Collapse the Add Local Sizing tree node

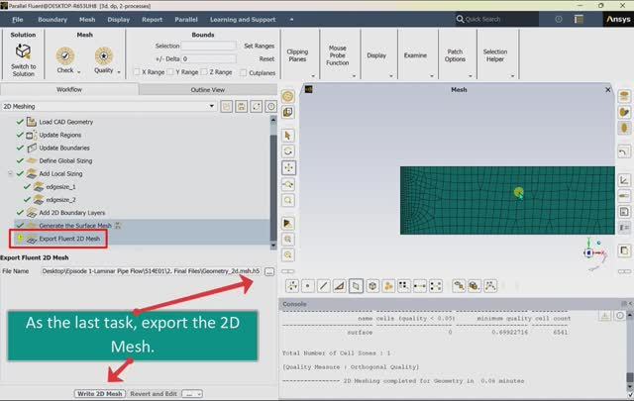point(10,174)
